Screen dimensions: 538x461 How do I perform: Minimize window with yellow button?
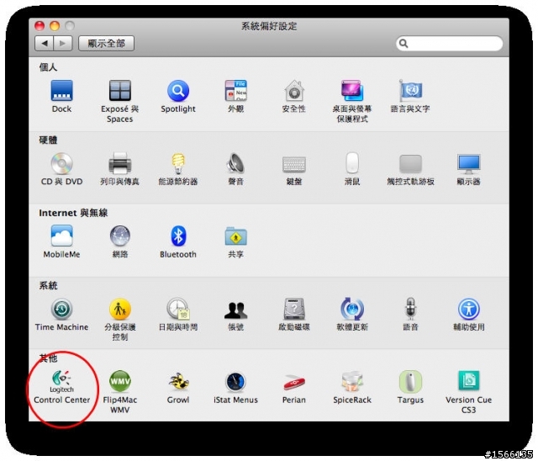coord(55,26)
